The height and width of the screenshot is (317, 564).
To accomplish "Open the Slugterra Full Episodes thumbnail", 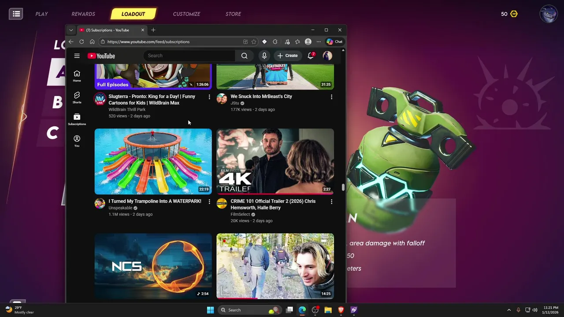I will click(x=153, y=76).
